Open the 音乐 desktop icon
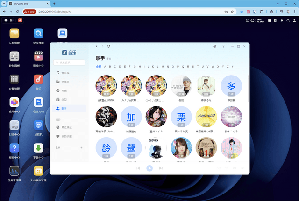The image size is (299, 201). tap(38, 79)
